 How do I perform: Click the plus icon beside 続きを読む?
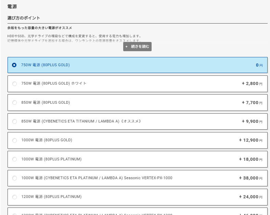coord(127,47)
